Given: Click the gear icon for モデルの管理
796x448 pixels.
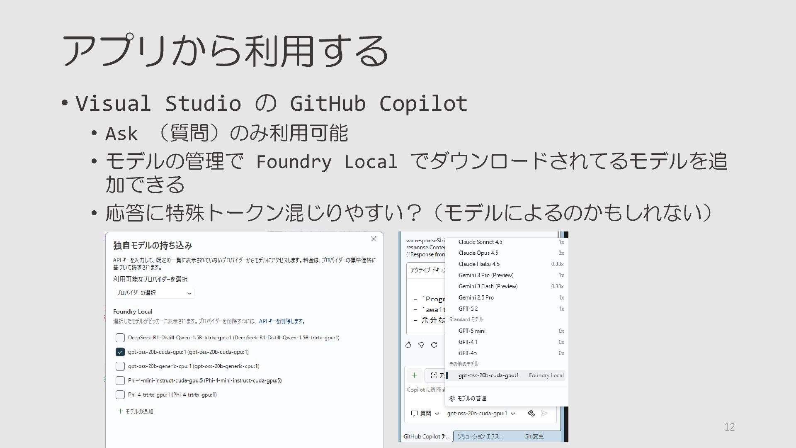Looking at the screenshot, I should pyautogui.click(x=452, y=398).
